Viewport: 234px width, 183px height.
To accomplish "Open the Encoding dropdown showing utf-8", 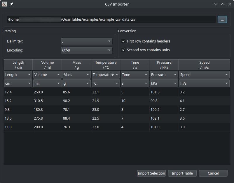I will coord(86,50).
